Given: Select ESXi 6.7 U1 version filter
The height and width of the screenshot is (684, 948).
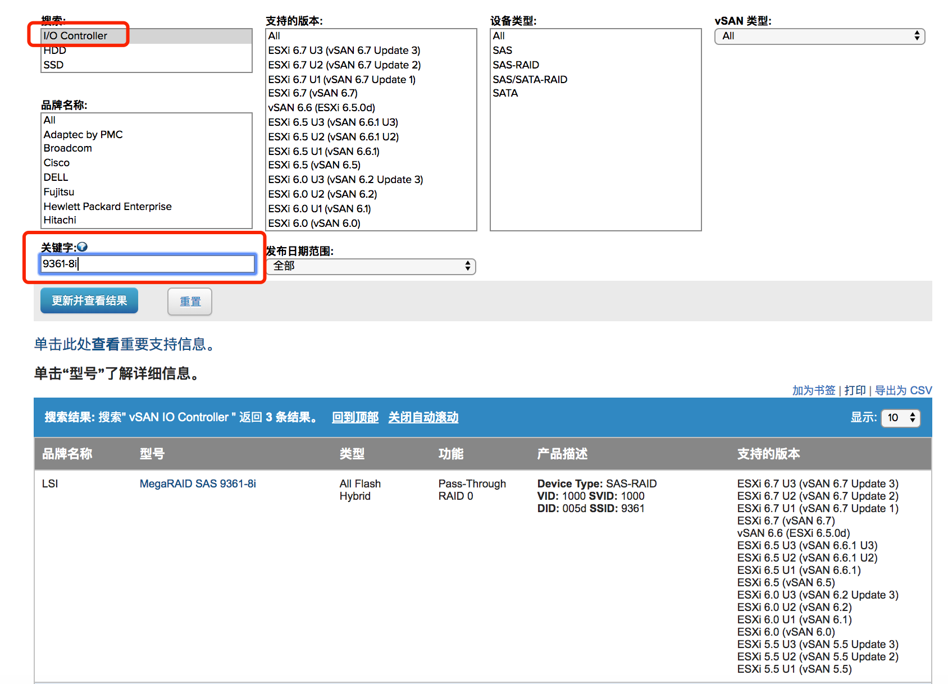Looking at the screenshot, I should point(371,80).
